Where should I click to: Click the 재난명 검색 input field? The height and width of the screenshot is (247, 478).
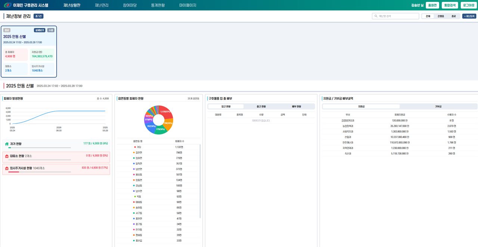click(x=395, y=16)
